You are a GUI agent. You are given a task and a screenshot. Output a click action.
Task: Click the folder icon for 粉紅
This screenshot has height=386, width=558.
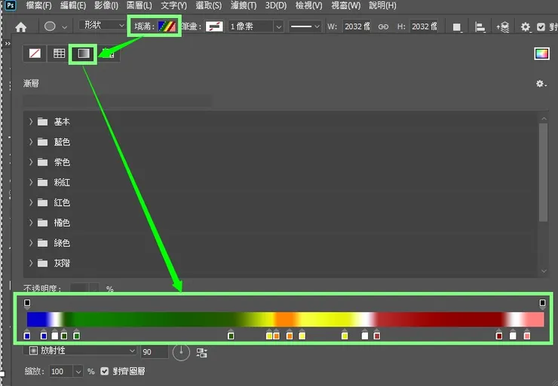43,183
